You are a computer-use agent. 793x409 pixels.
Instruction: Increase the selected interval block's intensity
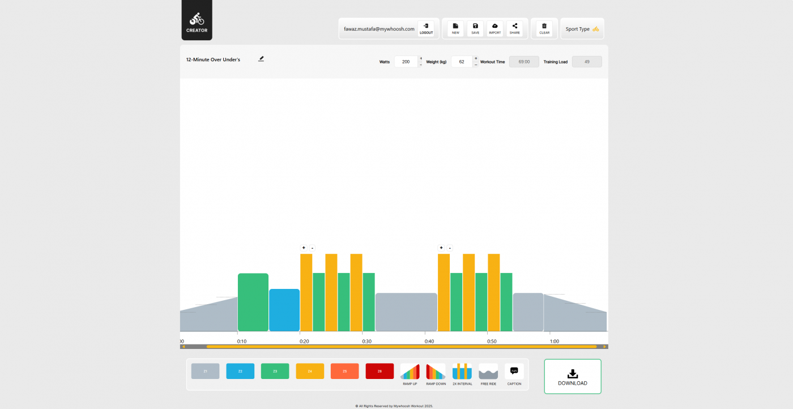[303, 248]
